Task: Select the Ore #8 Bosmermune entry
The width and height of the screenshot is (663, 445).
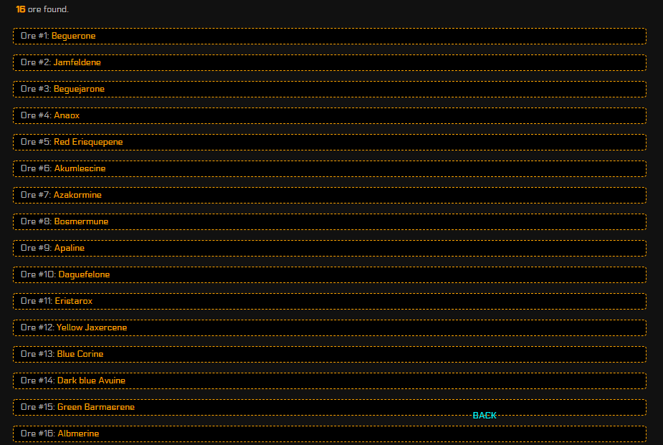Action: [330, 222]
